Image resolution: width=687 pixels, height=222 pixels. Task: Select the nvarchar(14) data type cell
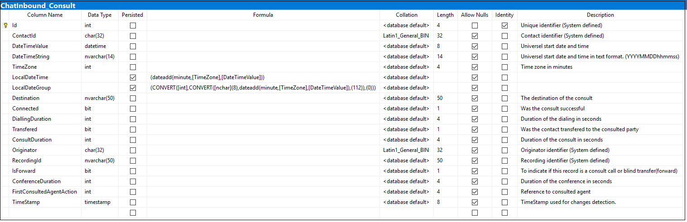tap(101, 57)
